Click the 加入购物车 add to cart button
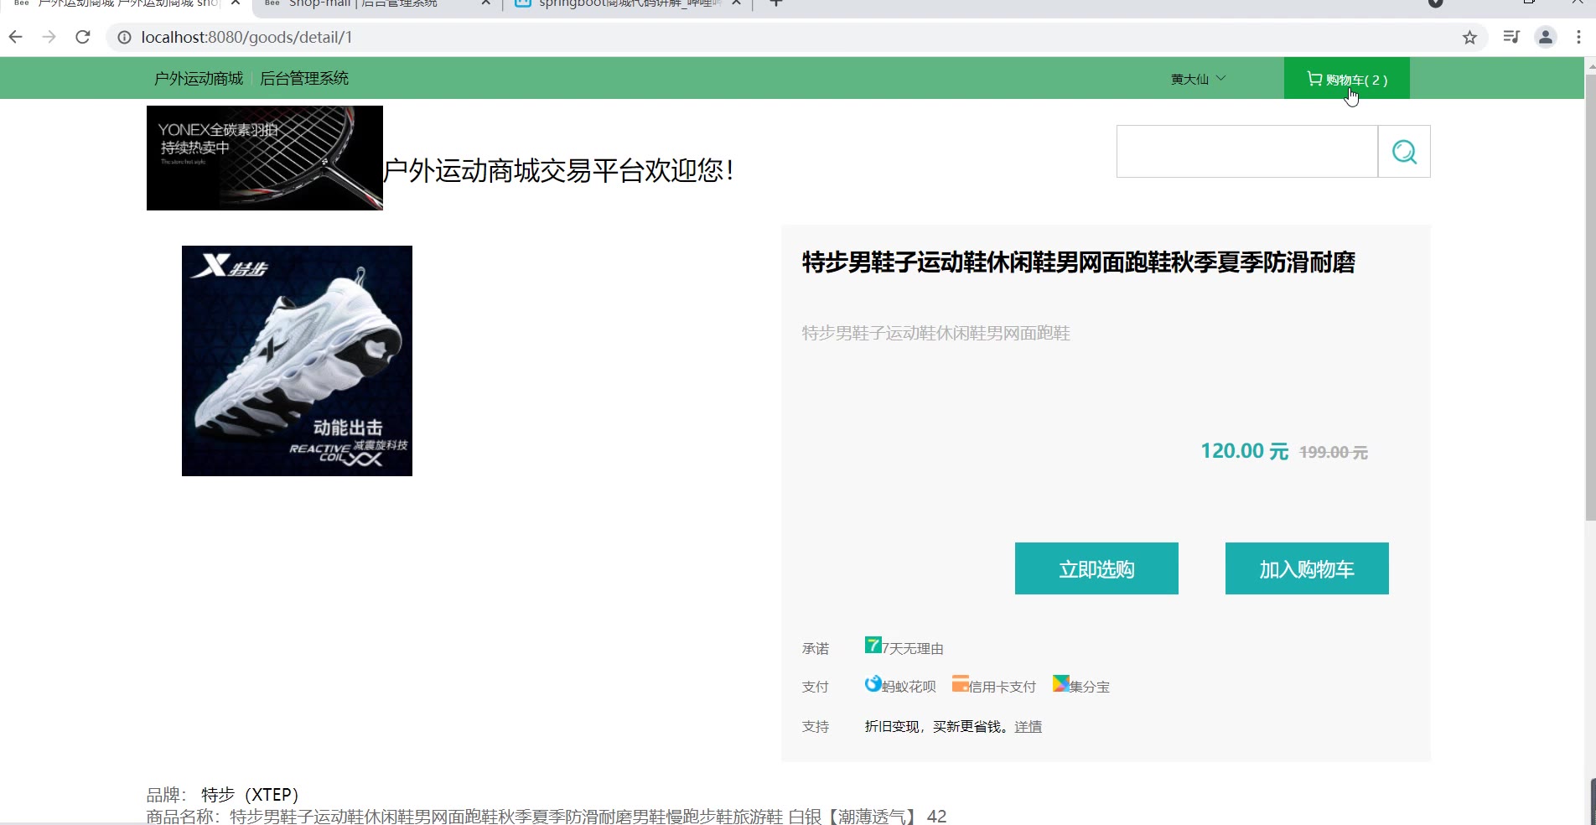 [1307, 568]
